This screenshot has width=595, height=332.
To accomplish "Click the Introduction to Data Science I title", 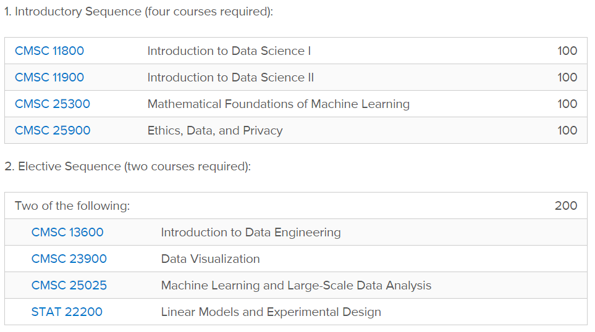I will coord(229,51).
